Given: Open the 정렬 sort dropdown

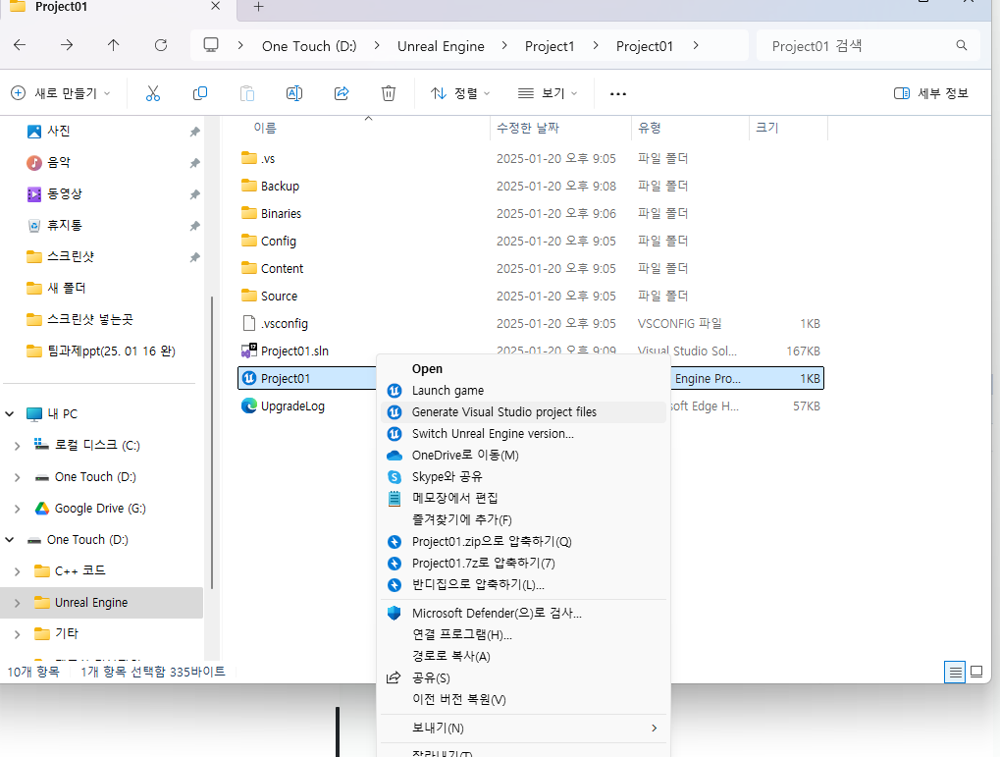Looking at the screenshot, I should tap(460, 93).
